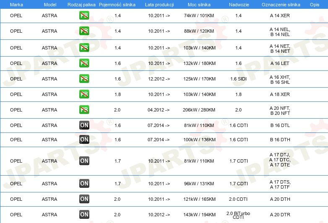Click the 143kW / 194KM power cell
Screen dimensions: 328x223
click(x=199, y=215)
